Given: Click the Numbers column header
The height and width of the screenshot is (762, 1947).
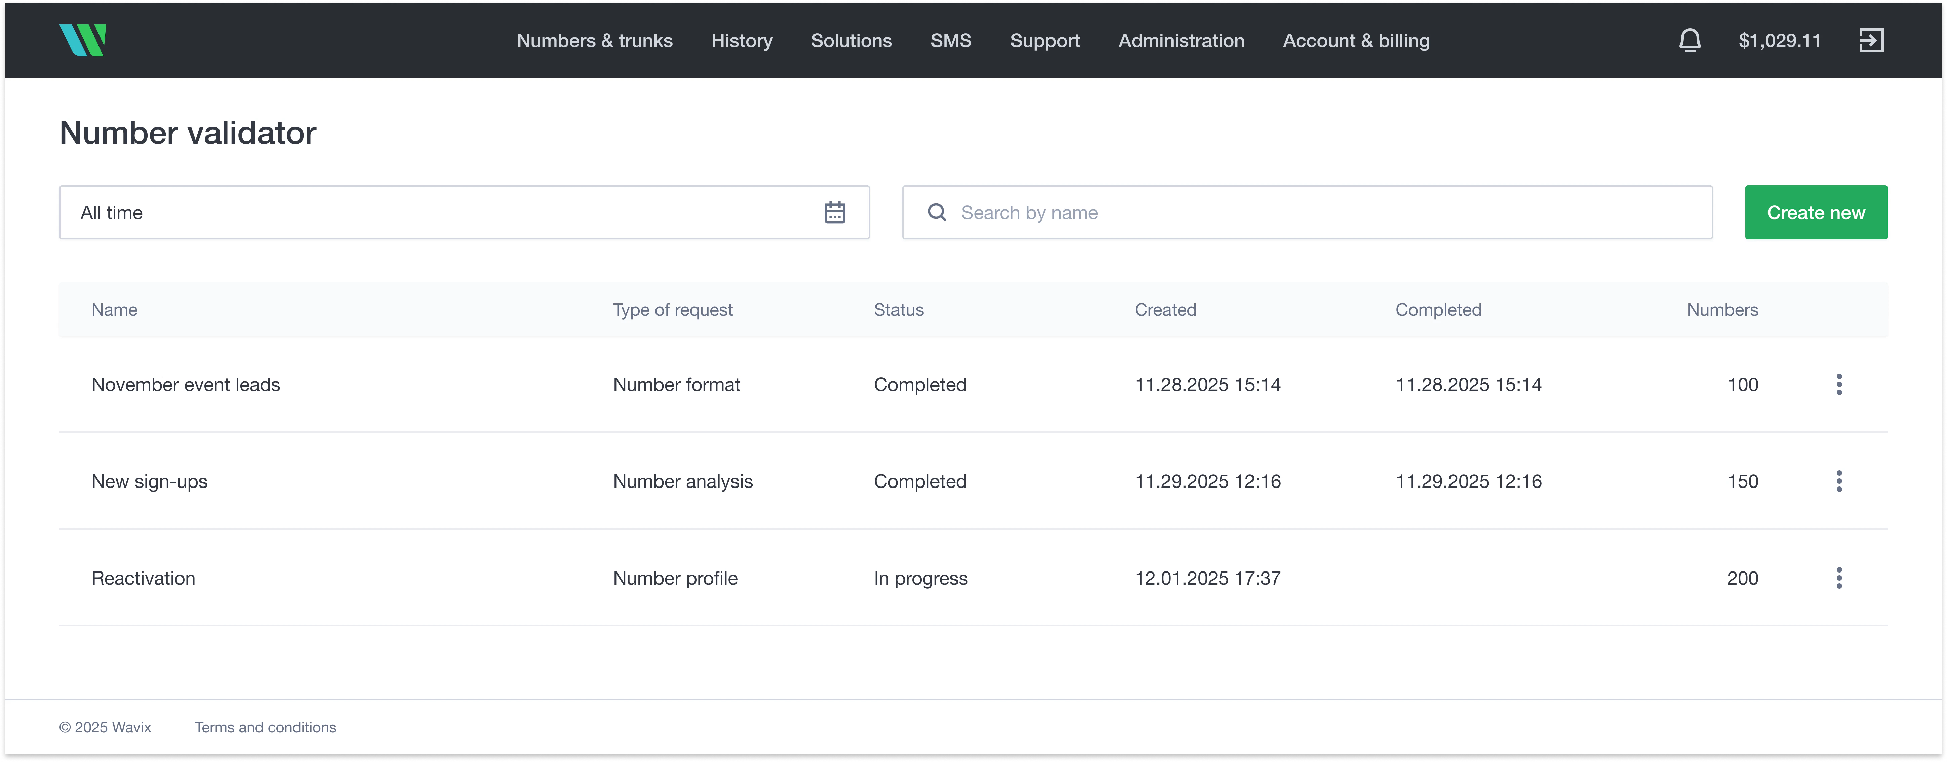Looking at the screenshot, I should 1722,310.
